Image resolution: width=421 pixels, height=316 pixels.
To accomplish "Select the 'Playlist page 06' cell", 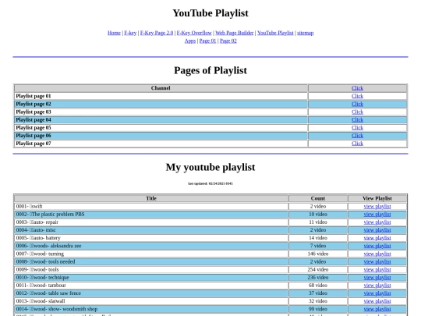I will [x=161, y=136].
